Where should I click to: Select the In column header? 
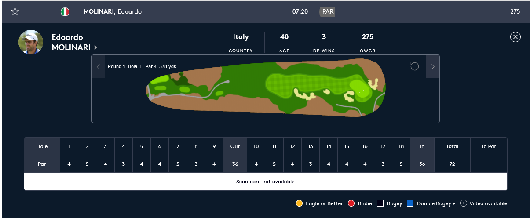click(x=422, y=146)
